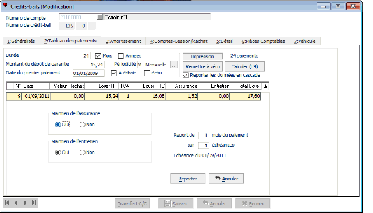Click the Impression button
The image size is (373, 213).
point(203,56)
